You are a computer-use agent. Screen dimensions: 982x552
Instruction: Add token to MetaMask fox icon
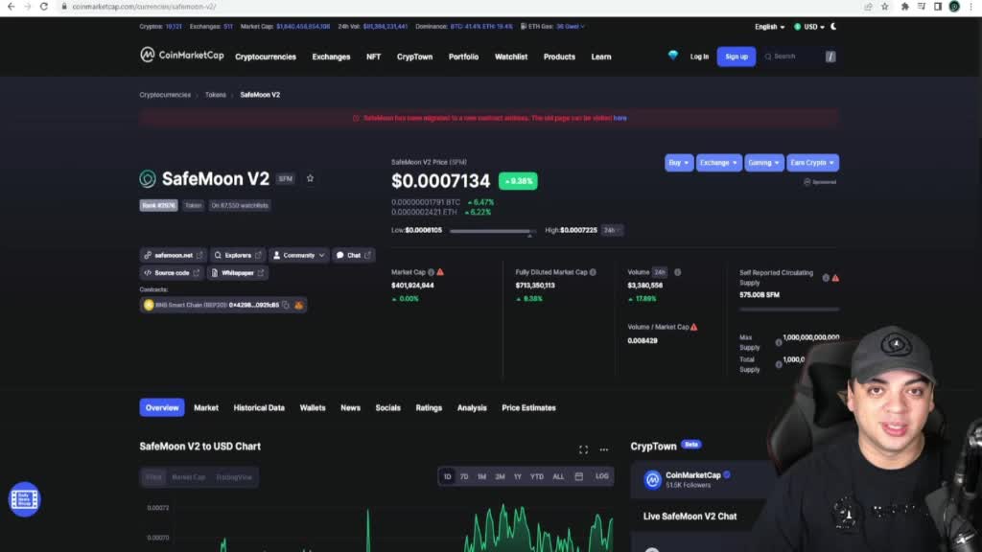click(299, 305)
